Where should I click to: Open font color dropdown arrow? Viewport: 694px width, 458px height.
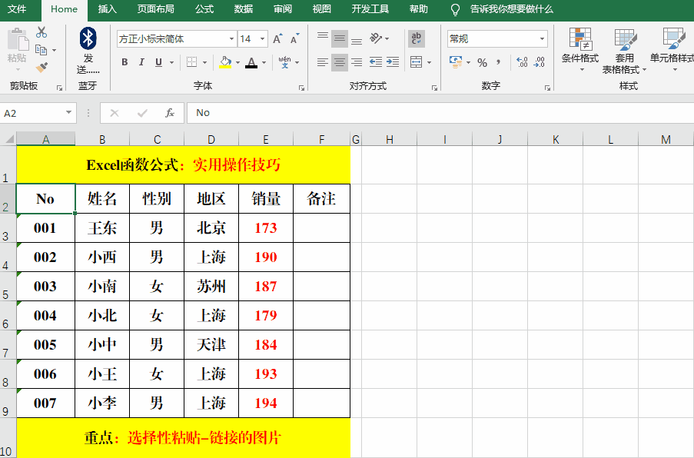click(x=264, y=62)
